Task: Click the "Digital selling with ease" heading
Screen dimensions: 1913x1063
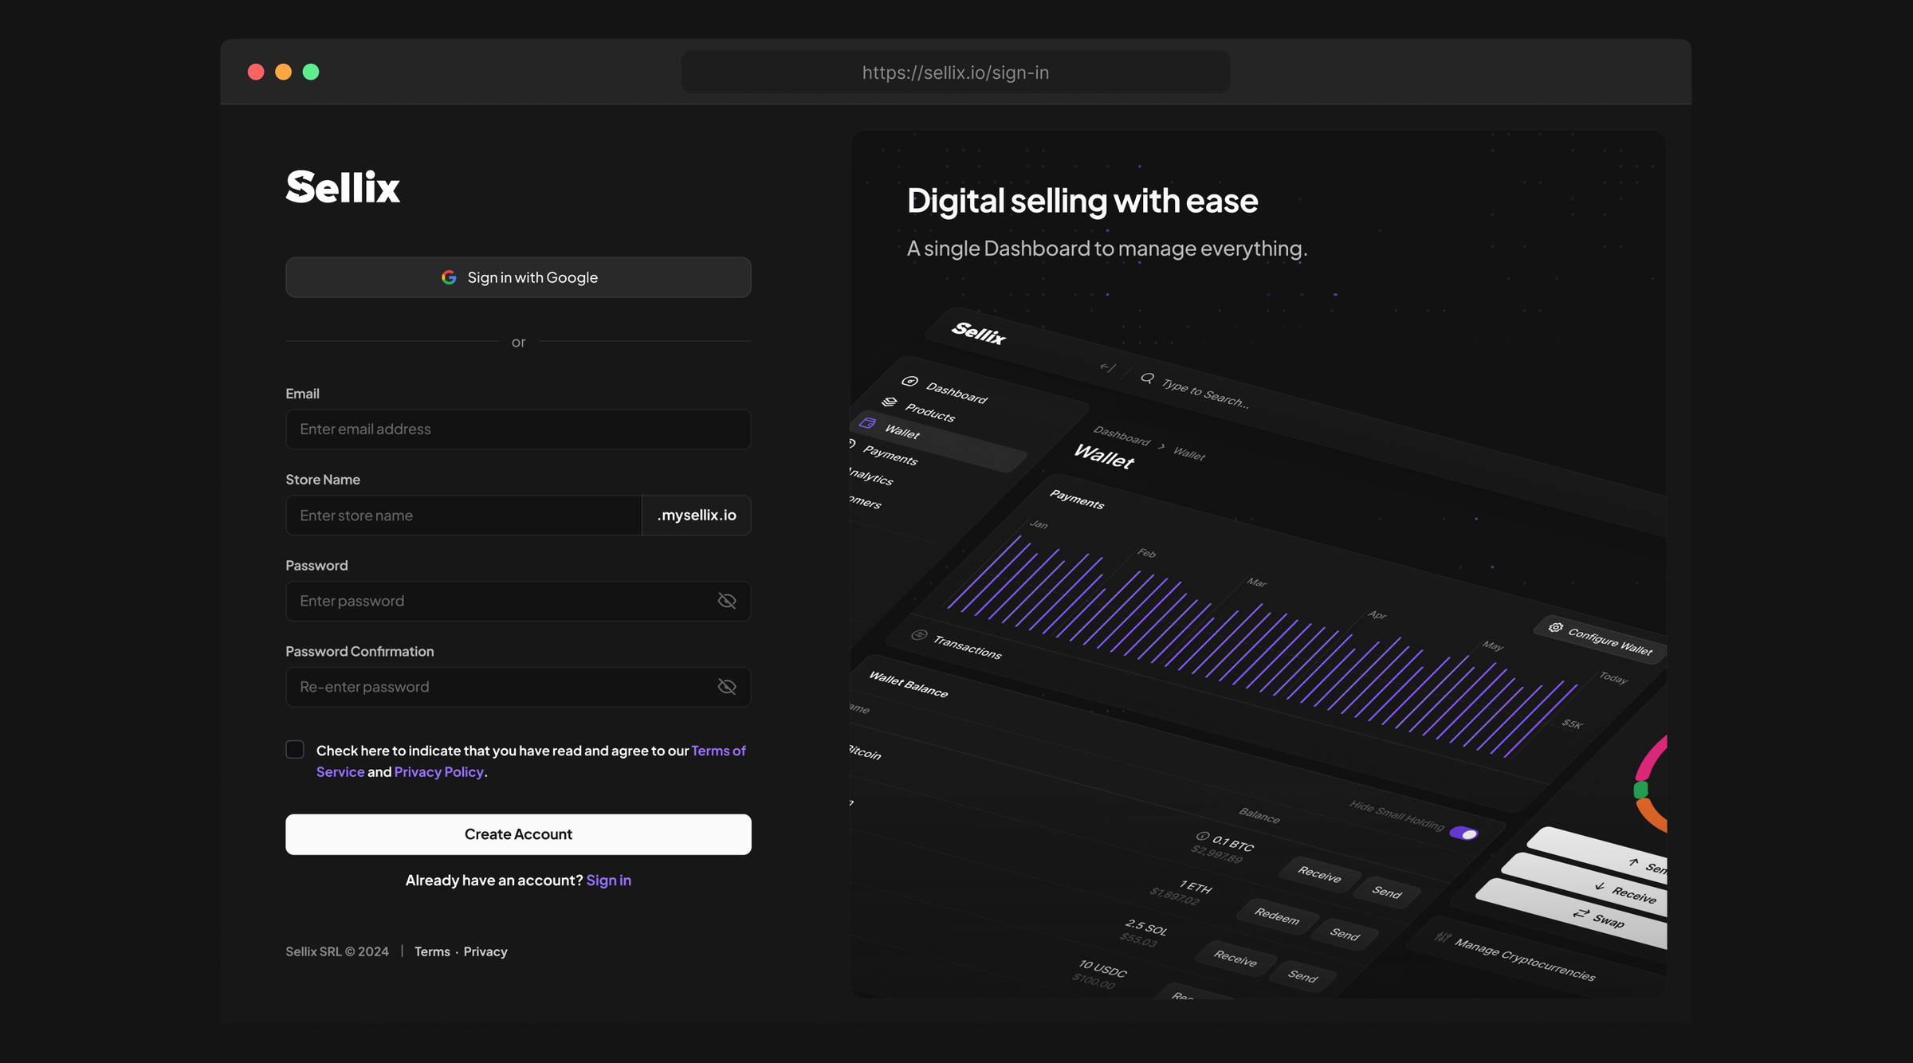Action: click(x=1082, y=201)
